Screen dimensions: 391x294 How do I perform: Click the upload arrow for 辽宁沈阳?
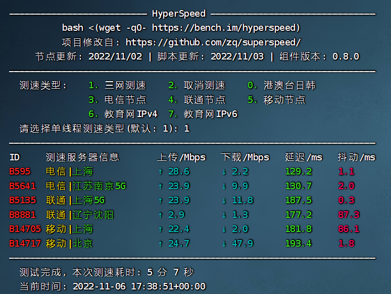pos(160,215)
